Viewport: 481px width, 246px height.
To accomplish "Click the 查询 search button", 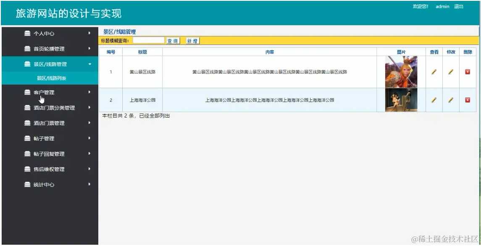I will pos(173,41).
